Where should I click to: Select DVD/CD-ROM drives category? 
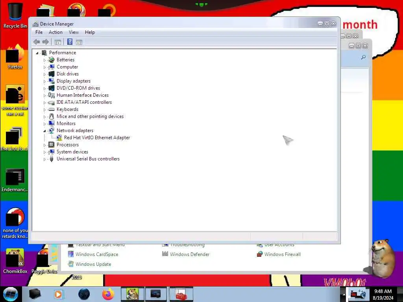pyautogui.click(x=78, y=88)
